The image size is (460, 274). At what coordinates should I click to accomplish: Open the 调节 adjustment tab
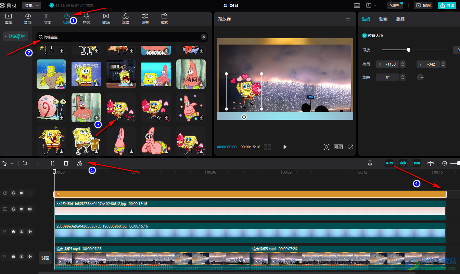[145, 19]
